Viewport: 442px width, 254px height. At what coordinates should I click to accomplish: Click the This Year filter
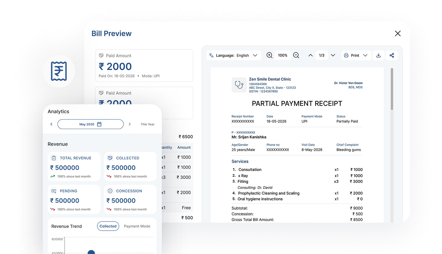[147, 124]
